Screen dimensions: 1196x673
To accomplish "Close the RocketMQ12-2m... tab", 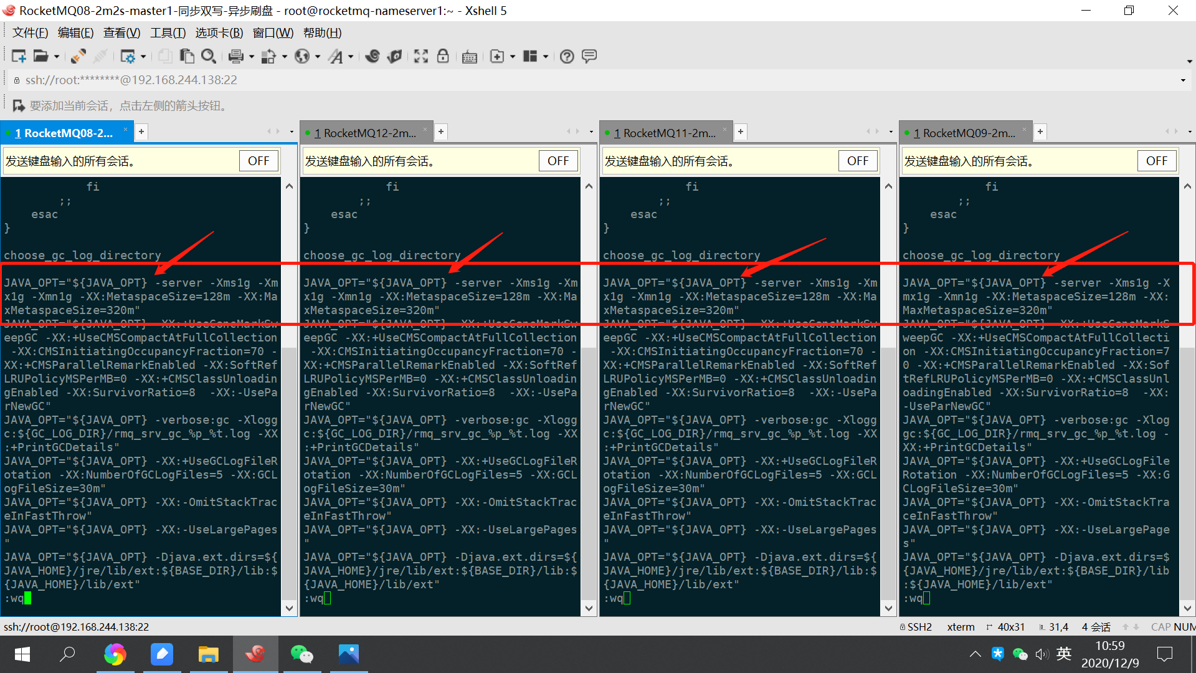I will tap(425, 130).
